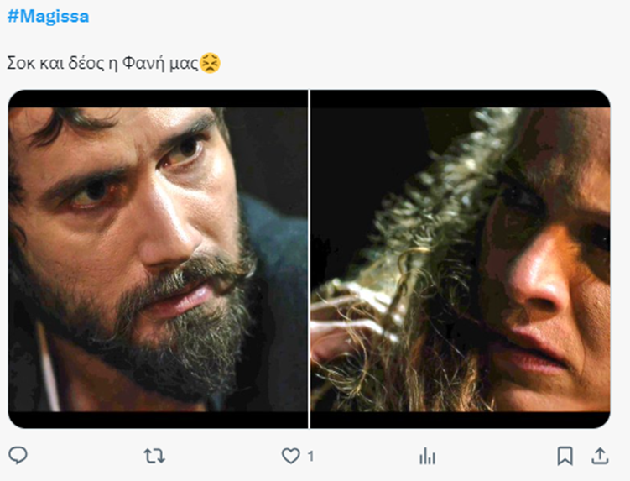The image size is (630, 481).
Task: Open the #Magissa hashtag link
Action: 48,16
